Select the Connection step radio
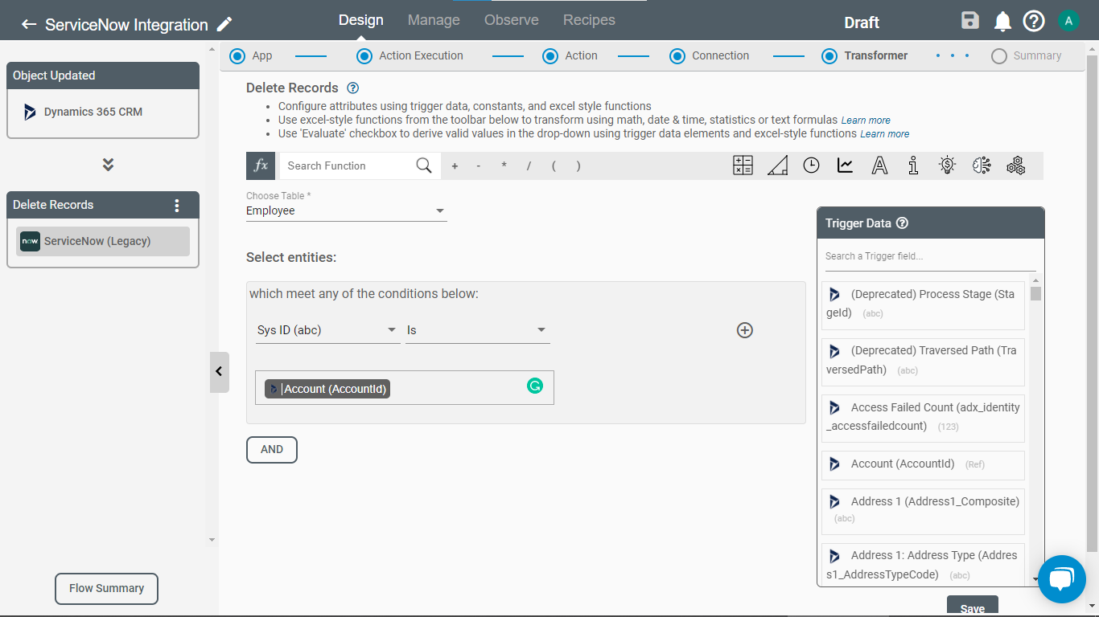Screen dimensions: 1099x617 pos(677,56)
